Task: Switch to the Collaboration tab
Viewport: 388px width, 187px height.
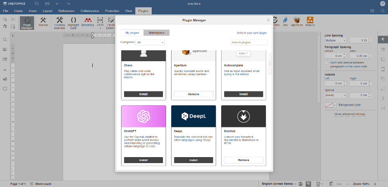Action: (90, 11)
